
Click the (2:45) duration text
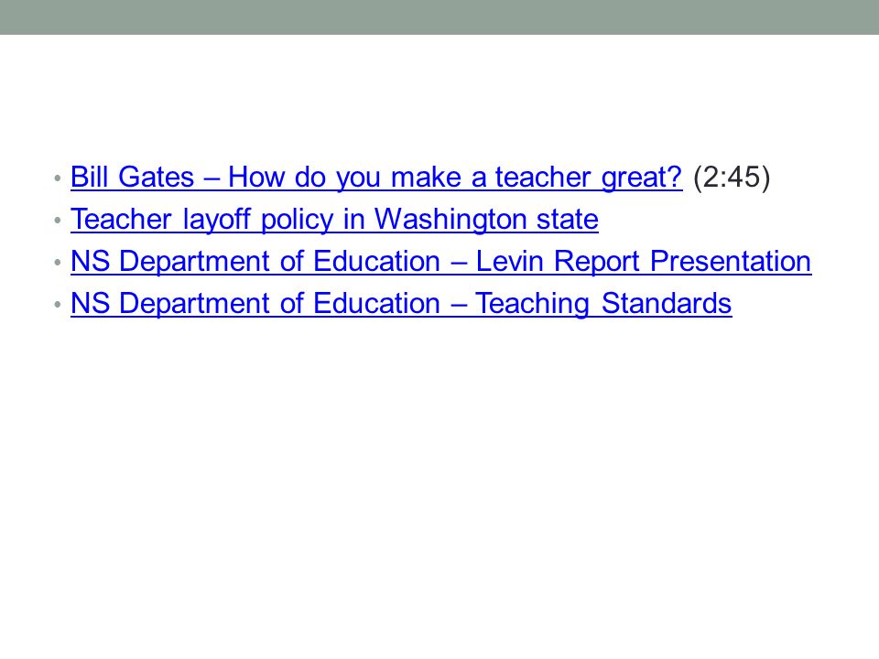click(x=732, y=177)
